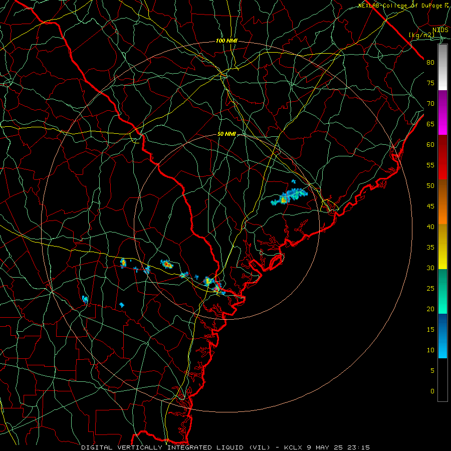Click the scale value 5
This screenshot has width=451, height=451.
[432, 371]
